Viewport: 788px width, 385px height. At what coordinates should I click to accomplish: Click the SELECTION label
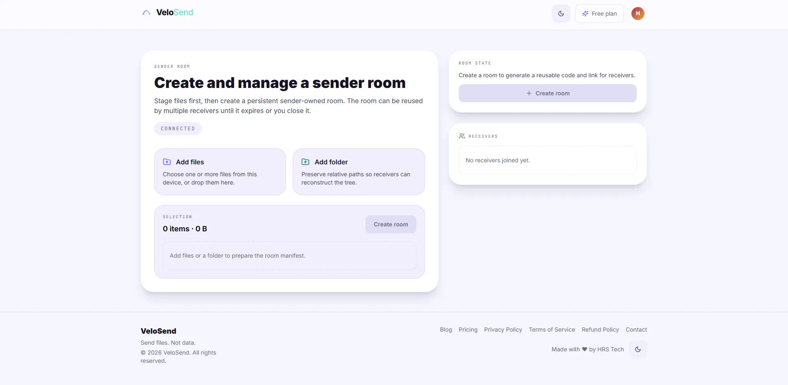point(178,217)
